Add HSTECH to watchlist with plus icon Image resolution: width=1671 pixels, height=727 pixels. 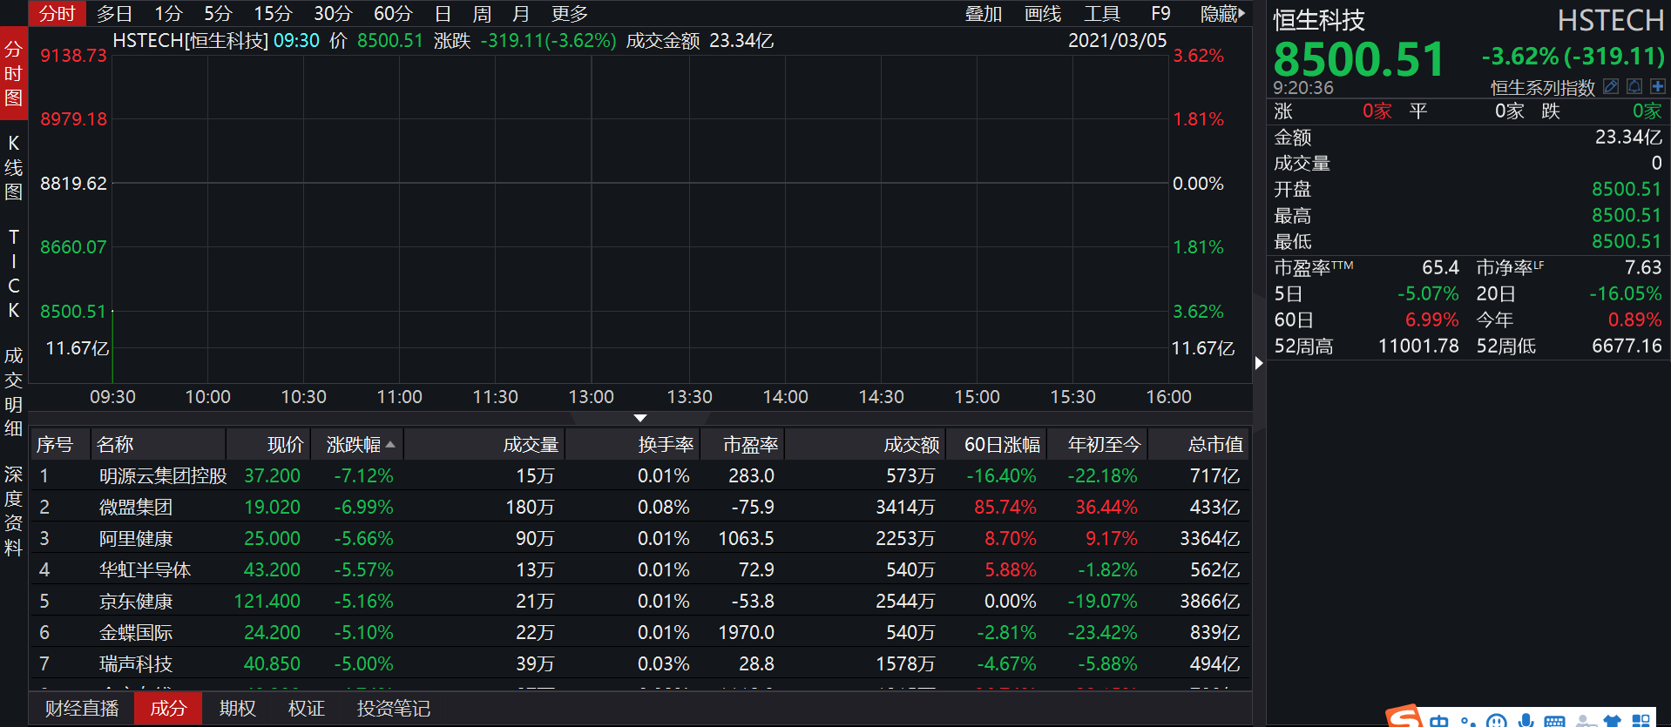coord(1657,86)
